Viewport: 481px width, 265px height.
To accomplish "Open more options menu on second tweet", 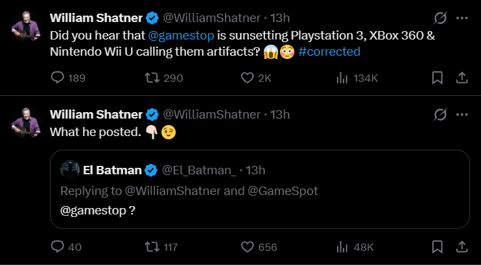I will [462, 115].
